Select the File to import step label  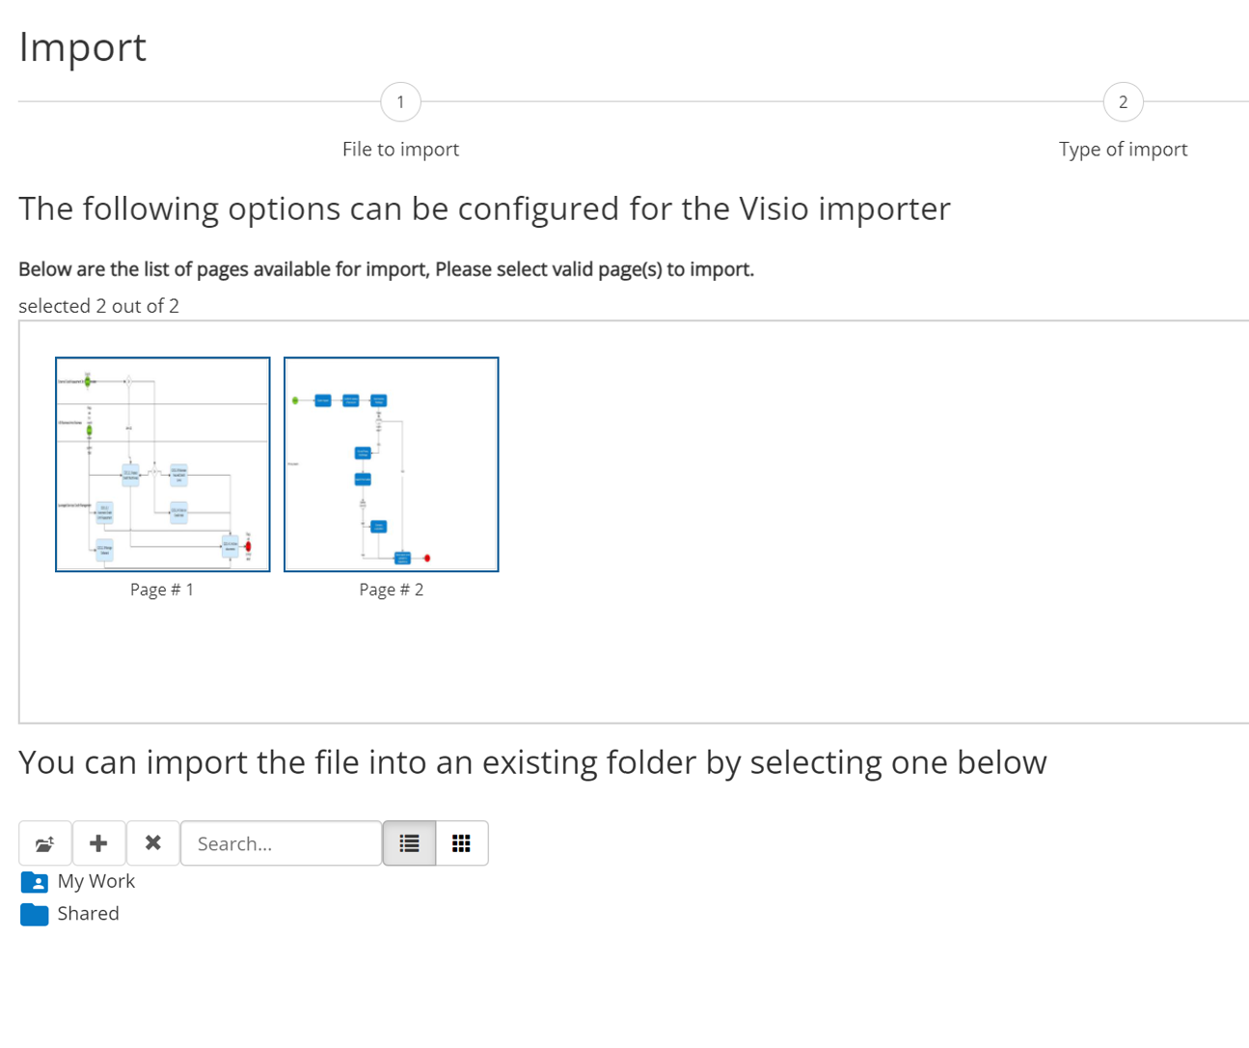point(400,150)
